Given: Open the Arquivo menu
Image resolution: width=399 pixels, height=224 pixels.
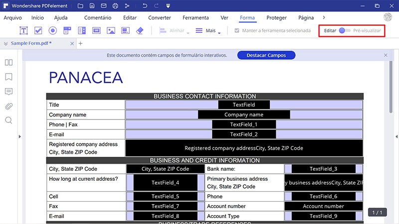Looking at the screenshot, I should click(13, 17).
